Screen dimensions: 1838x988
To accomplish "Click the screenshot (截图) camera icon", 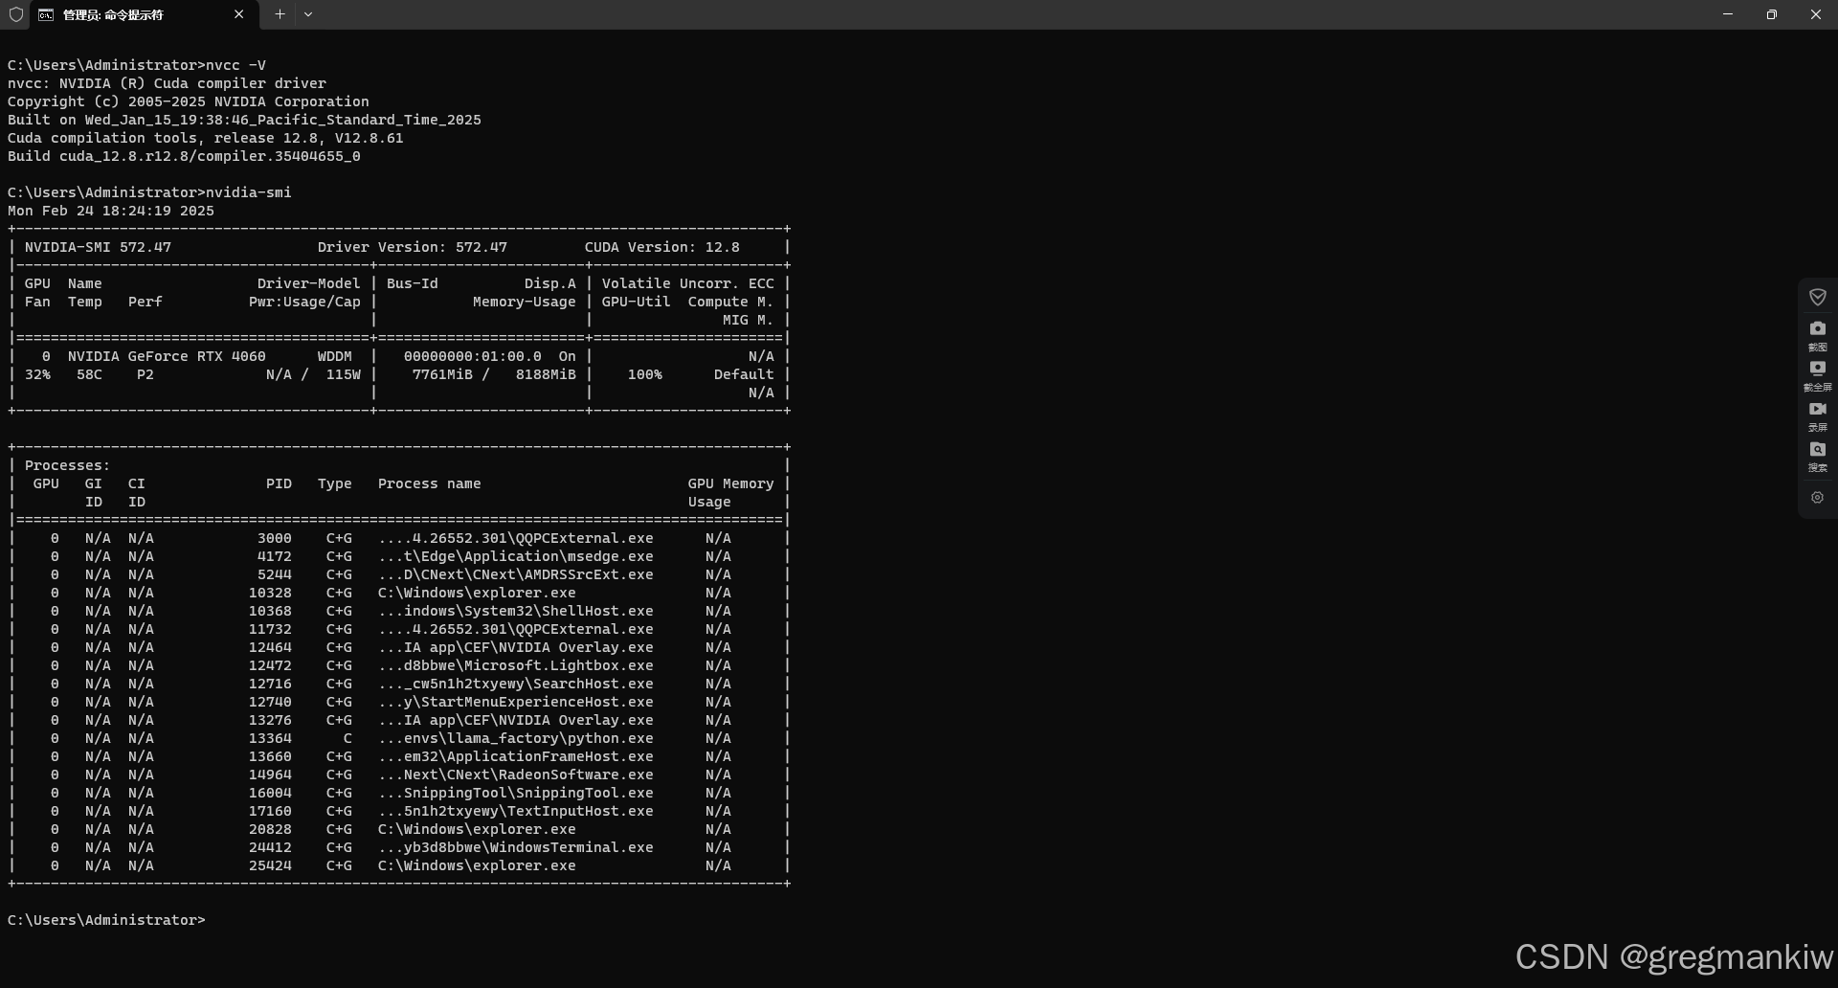I will pos(1817,328).
